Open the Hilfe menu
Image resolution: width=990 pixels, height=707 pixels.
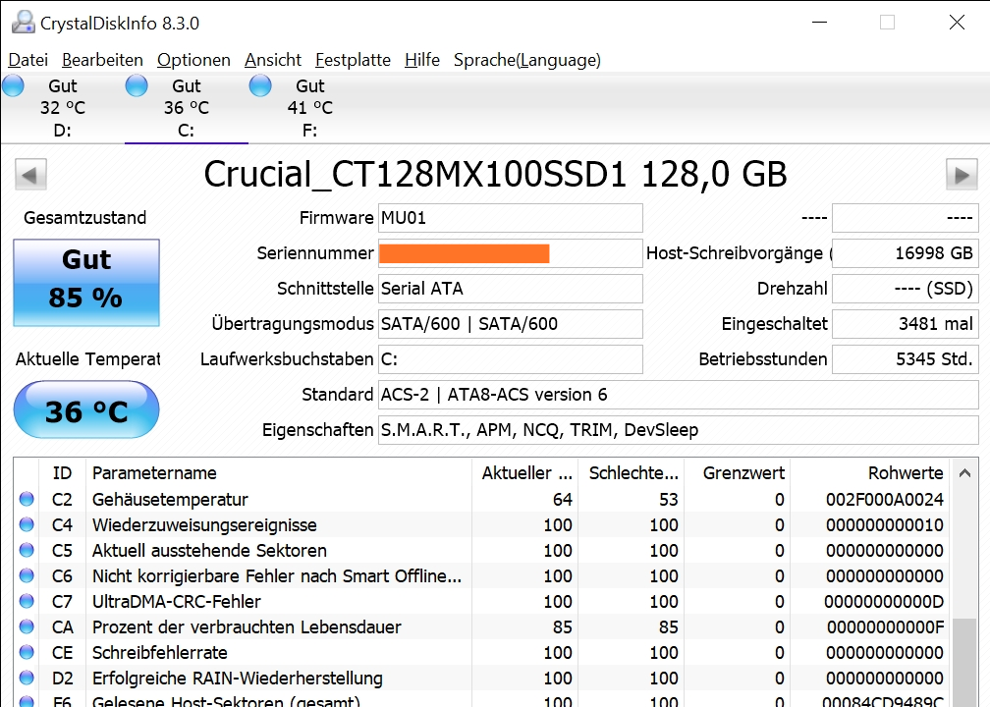(422, 60)
